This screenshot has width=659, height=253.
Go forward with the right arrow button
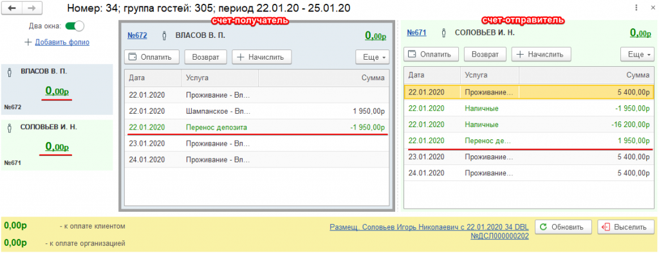point(32,8)
